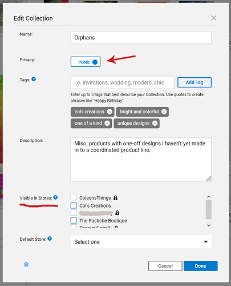231x286 pixels.
Task: Remove the 'bright and colorful' tag
Action: [x=164, y=112]
